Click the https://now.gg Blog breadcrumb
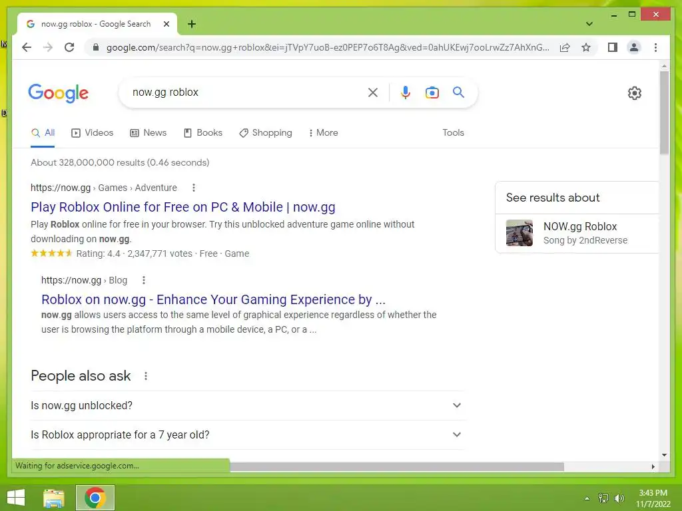Image resolution: width=682 pixels, height=511 pixels. (84, 280)
